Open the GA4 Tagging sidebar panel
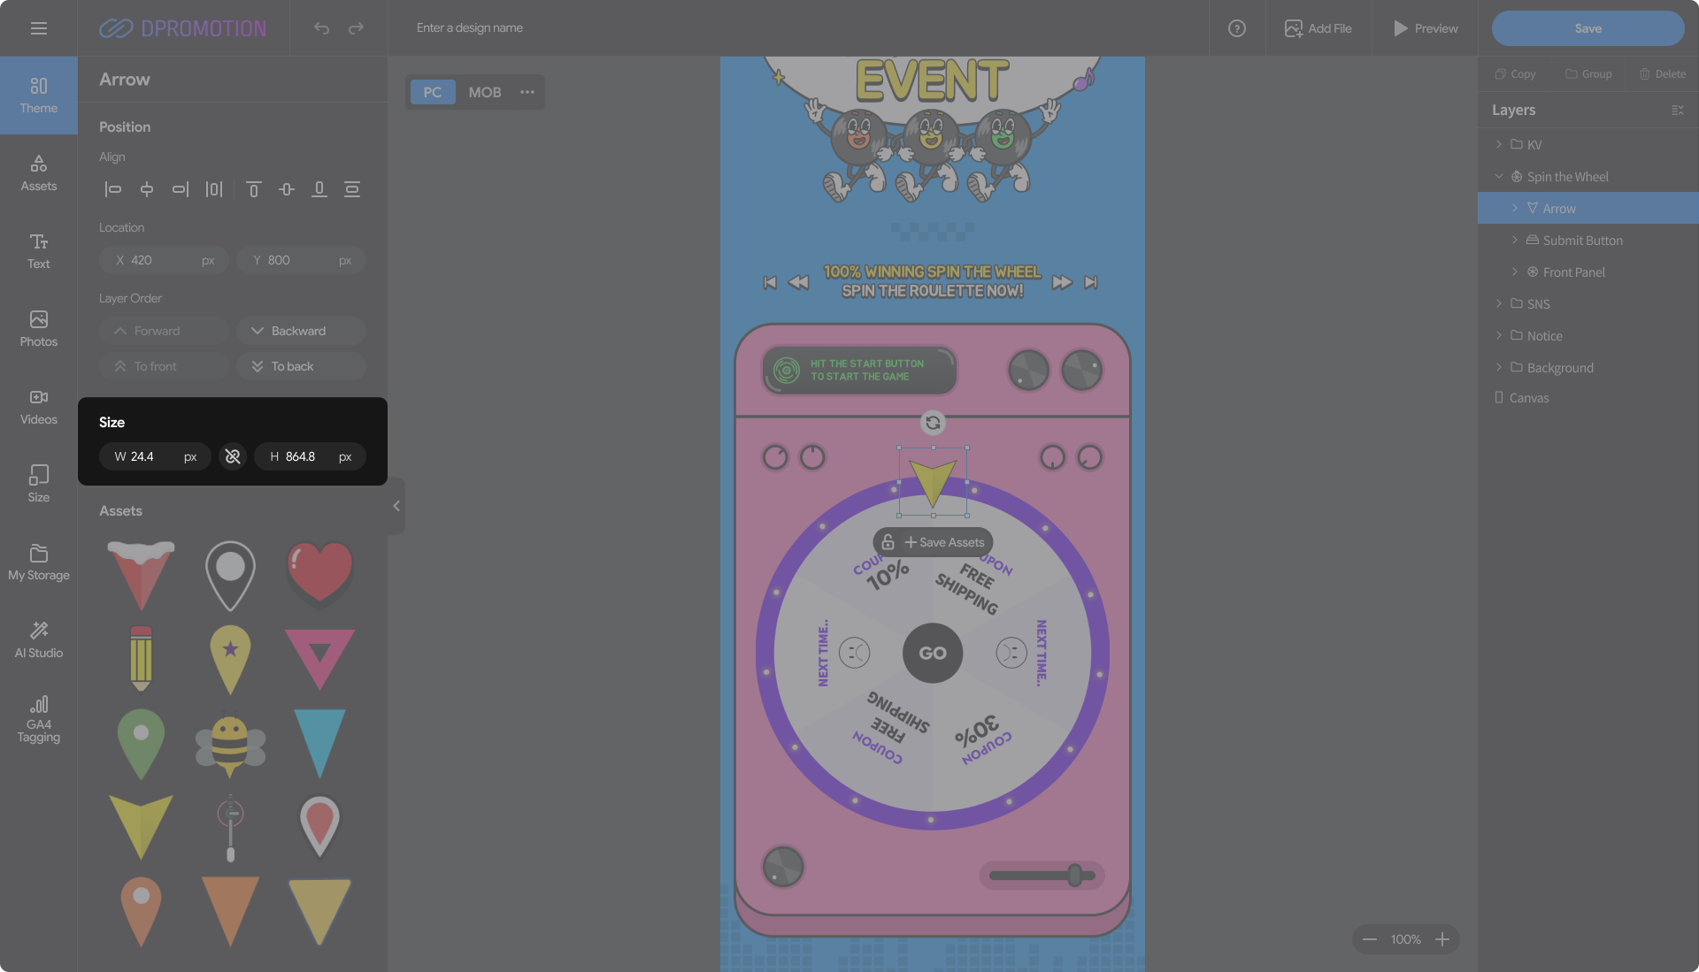 click(38, 718)
